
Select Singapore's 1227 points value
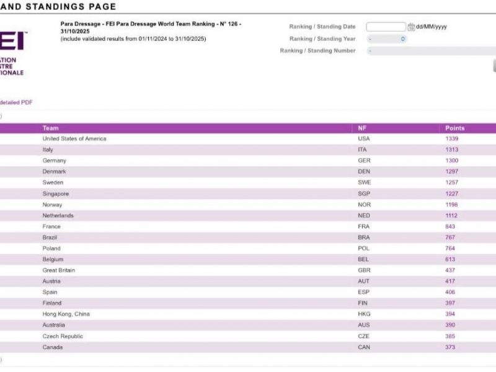pos(451,193)
